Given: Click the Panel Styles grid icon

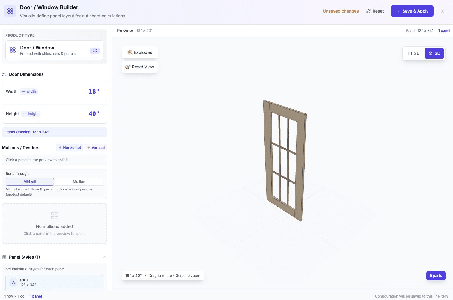Looking at the screenshot, I should [4, 257].
